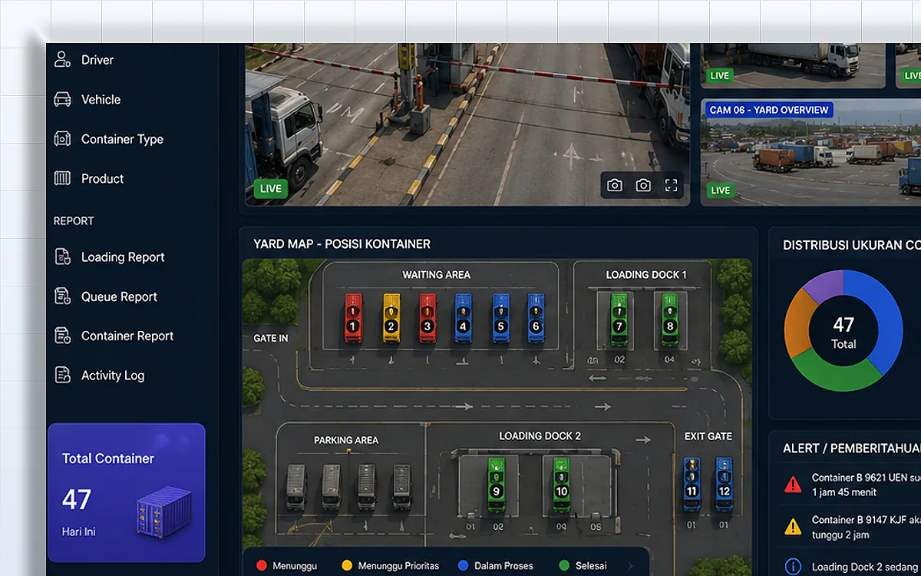Viewport: 921px width, 576px height.
Task: Click leftmost camera snapshot icon on main feed
Action: pos(615,185)
